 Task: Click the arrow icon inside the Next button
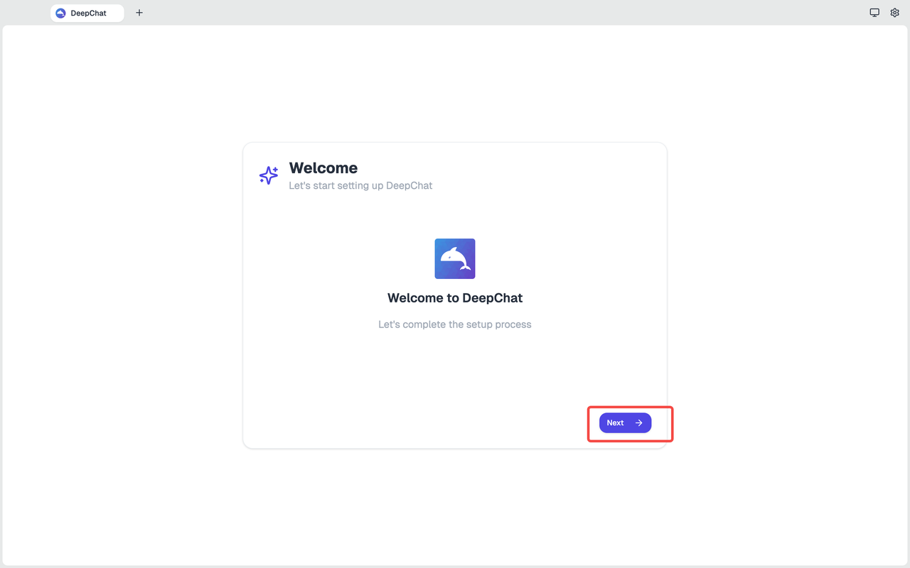(638, 422)
